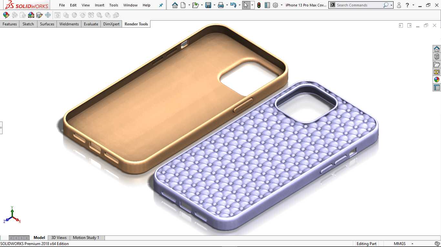Screen dimensions: 441x247
Task: Click the search magnifier icon
Action: [x=385, y=5]
